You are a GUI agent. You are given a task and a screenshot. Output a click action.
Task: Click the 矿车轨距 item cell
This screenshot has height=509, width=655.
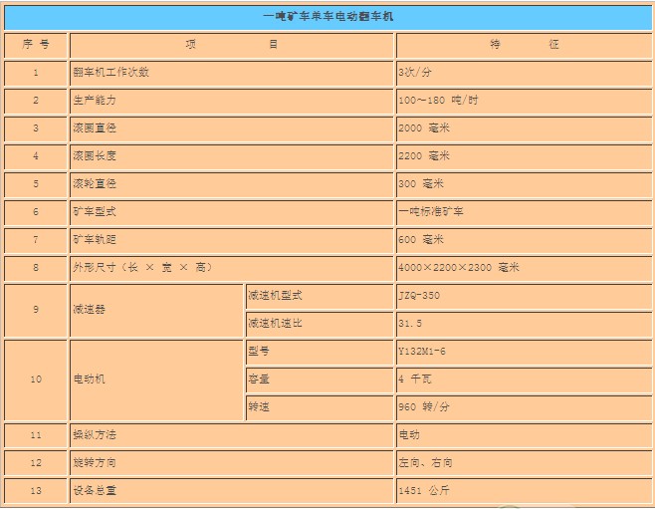click(x=95, y=240)
